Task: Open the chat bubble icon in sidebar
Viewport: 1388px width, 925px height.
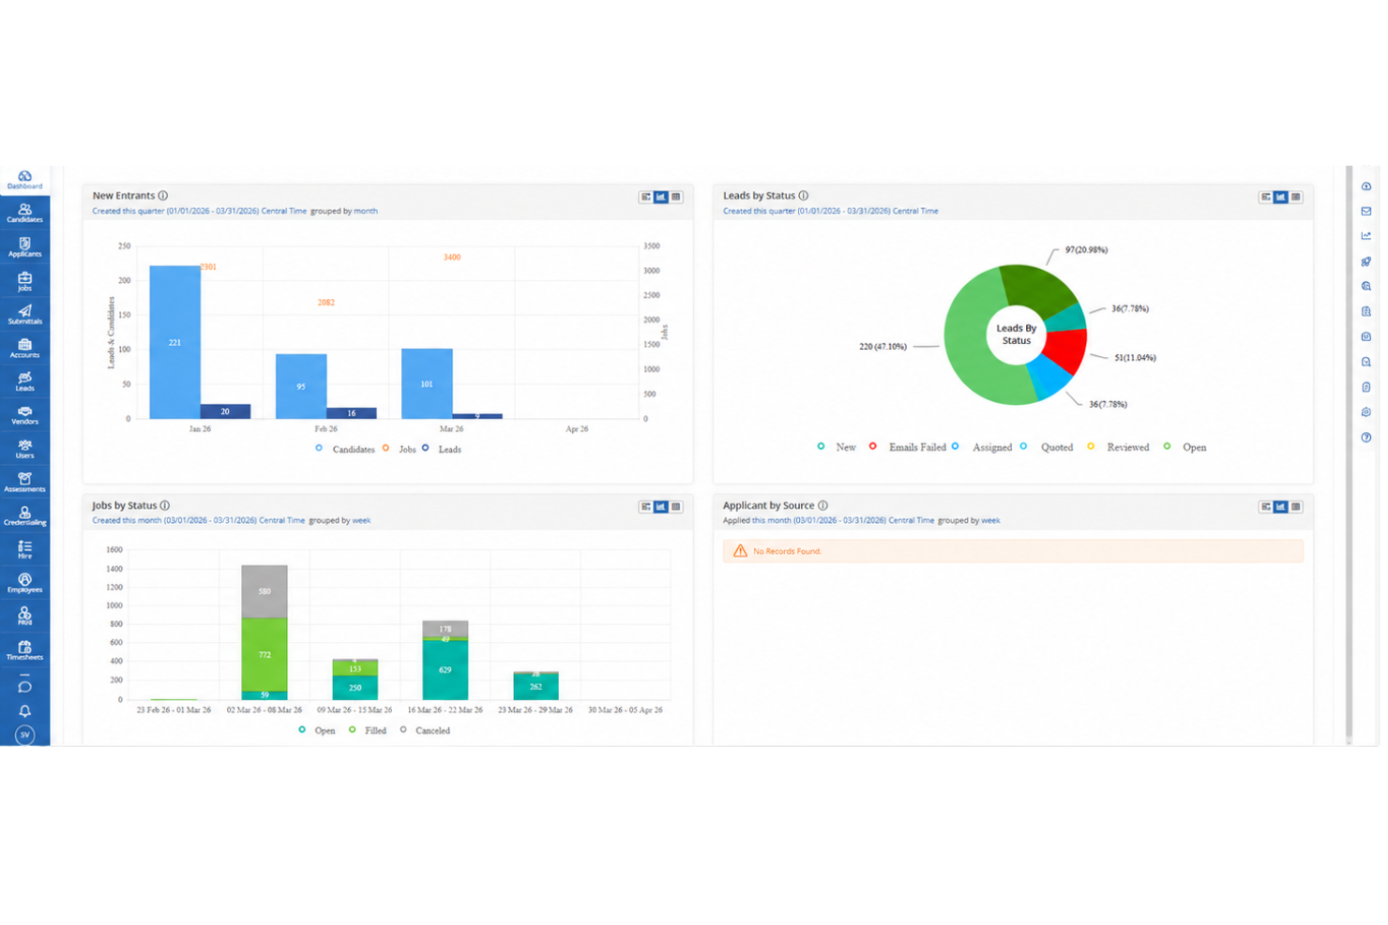Action: coord(24,687)
